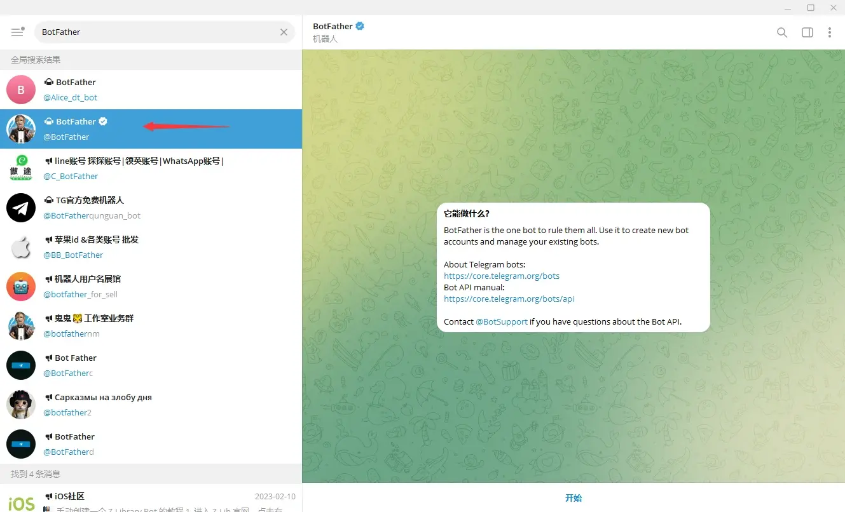Viewport: 845px width, 512px height.
Task: Click the @BotFatherc dark avatar
Action: (21, 365)
